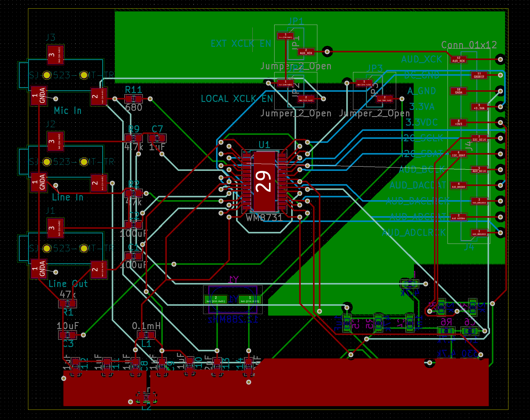Viewport: 530px width, 420px height.
Task: Select resistor R11 680 footprint
Action: pos(133,99)
